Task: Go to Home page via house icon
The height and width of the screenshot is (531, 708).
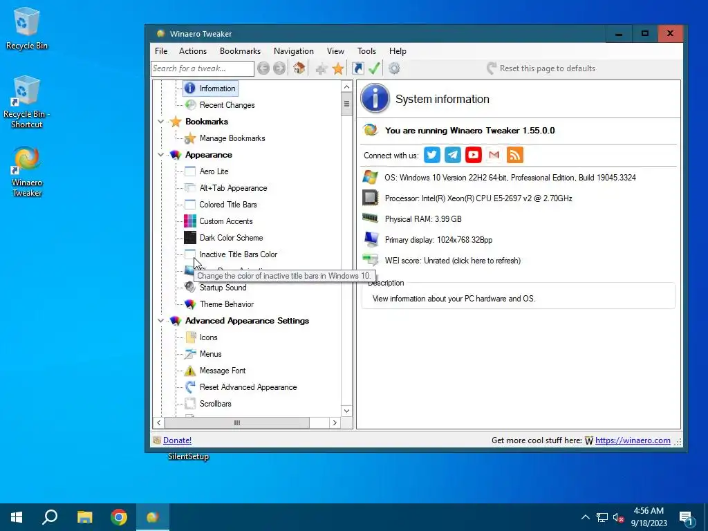Action: coord(299,68)
